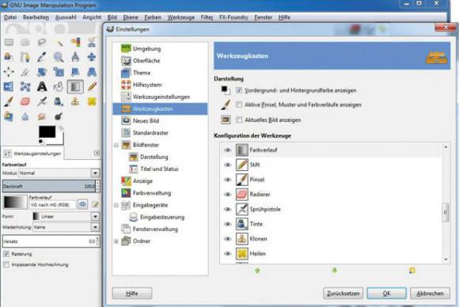This screenshot has width=459, height=307.
Task: Select the Eraser tool in toolbox
Action: [25, 101]
